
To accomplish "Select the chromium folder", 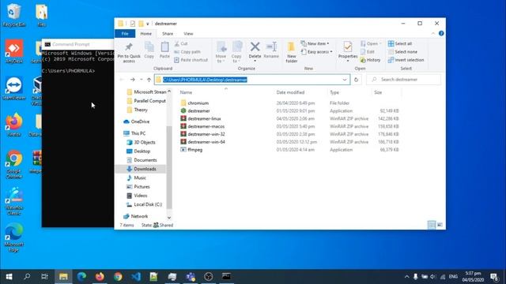I will pos(198,103).
